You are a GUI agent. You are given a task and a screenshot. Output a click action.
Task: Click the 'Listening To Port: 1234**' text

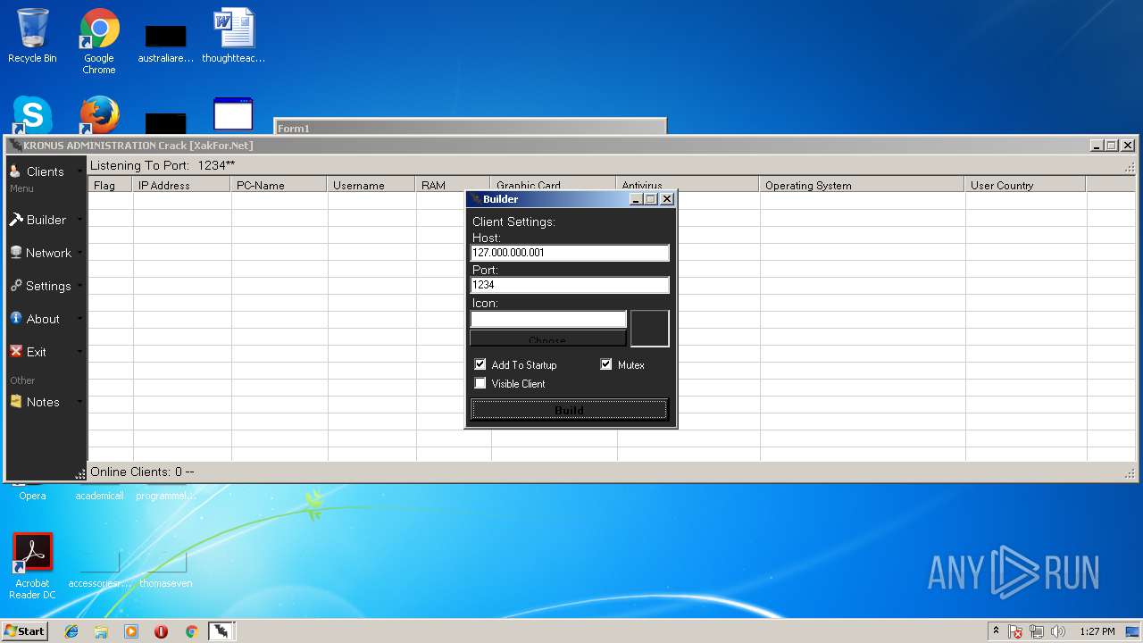(163, 165)
